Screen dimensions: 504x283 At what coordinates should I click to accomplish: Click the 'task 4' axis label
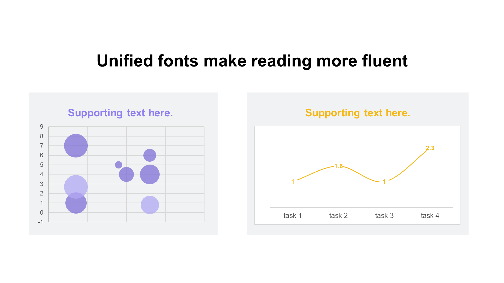click(x=430, y=216)
